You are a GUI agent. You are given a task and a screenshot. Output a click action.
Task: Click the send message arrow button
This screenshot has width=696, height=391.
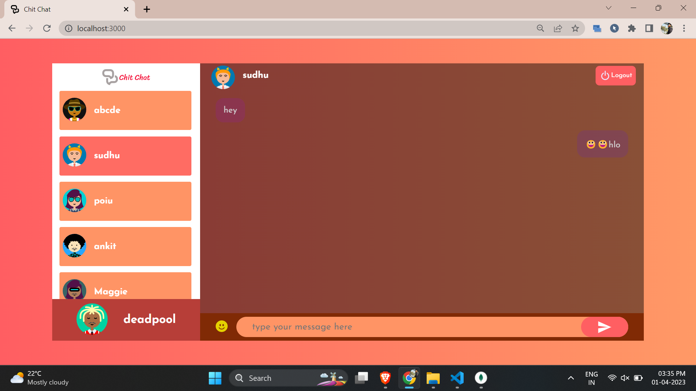pos(604,327)
